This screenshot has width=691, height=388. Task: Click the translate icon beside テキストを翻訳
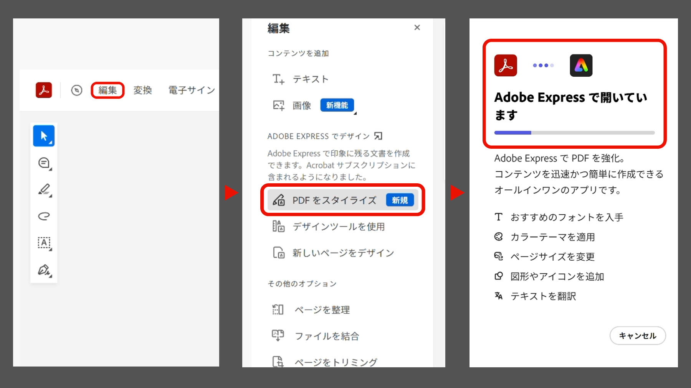(x=499, y=296)
